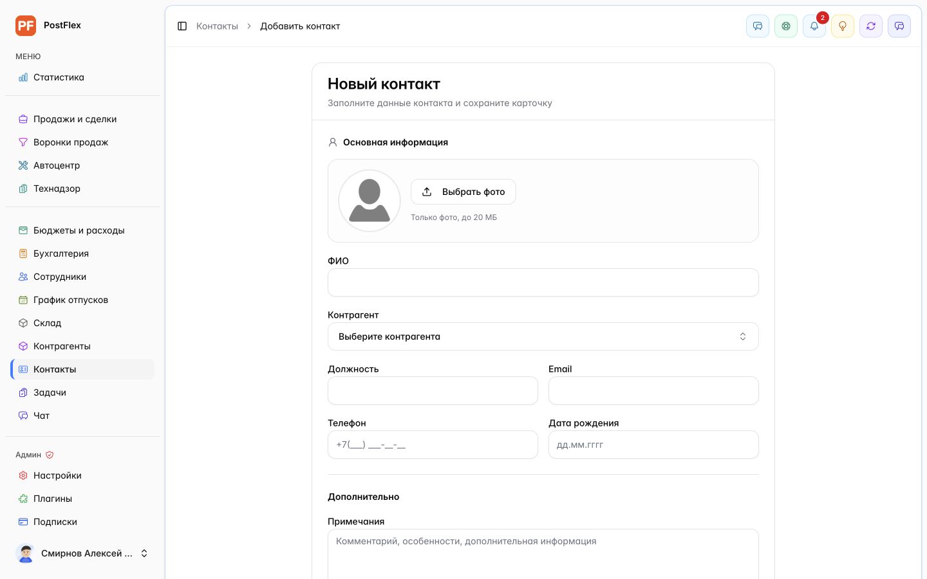Image resolution: width=927 pixels, height=579 pixels.
Task: Click Контакты breadcrumb link
Action: [x=217, y=26]
